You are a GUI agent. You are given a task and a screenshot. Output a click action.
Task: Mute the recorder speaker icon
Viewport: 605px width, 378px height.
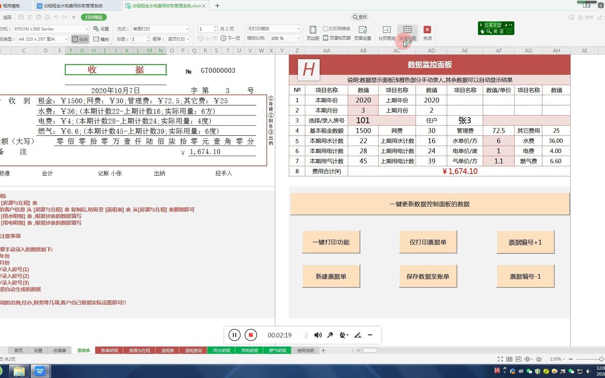(x=318, y=335)
